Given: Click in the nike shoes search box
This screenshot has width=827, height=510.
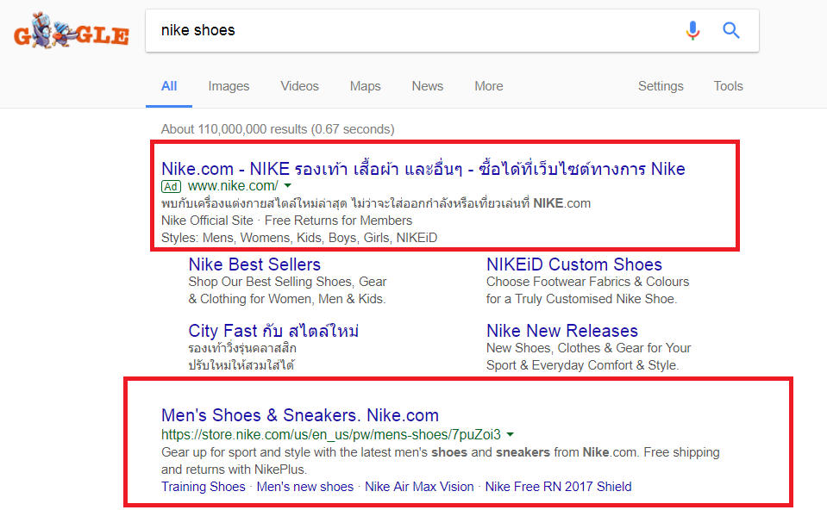Looking at the screenshot, I should coord(414,31).
